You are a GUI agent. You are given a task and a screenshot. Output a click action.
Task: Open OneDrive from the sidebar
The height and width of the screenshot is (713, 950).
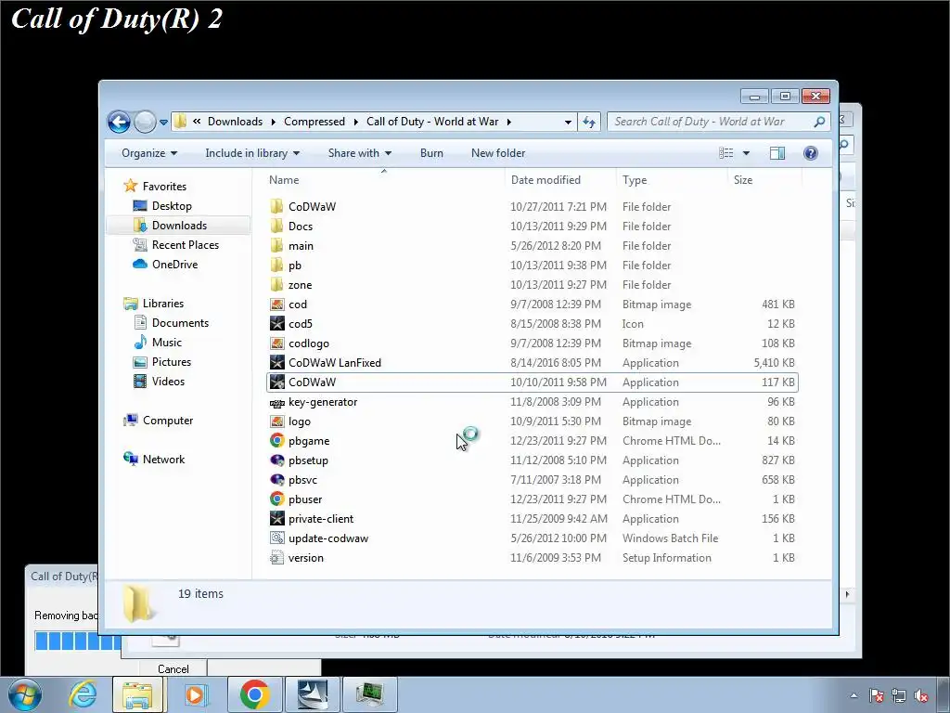165,265
